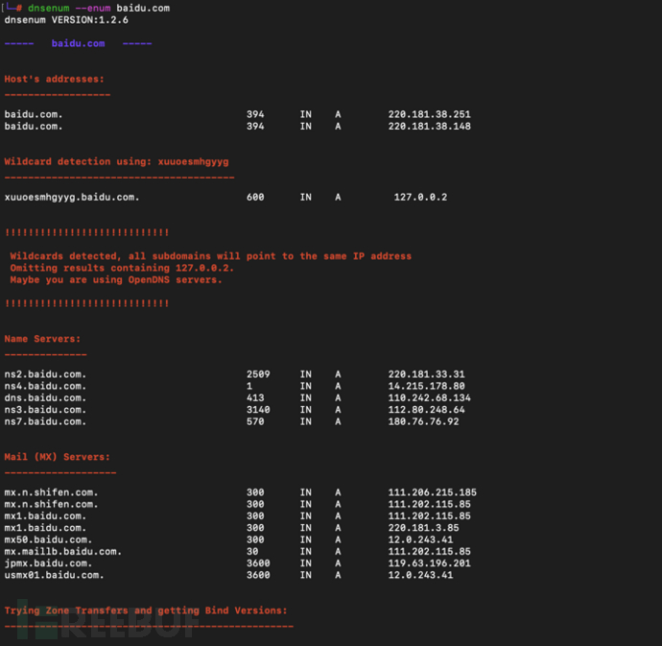This screenshot has height=646, width=662.
Task: Click the blue baidu.com header text
Action: point(78,43)
